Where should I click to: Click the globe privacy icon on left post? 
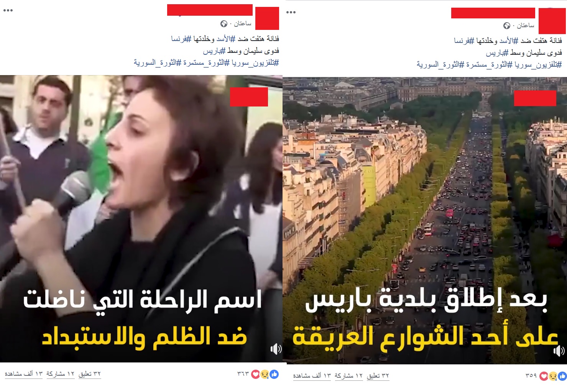point(224,24)
